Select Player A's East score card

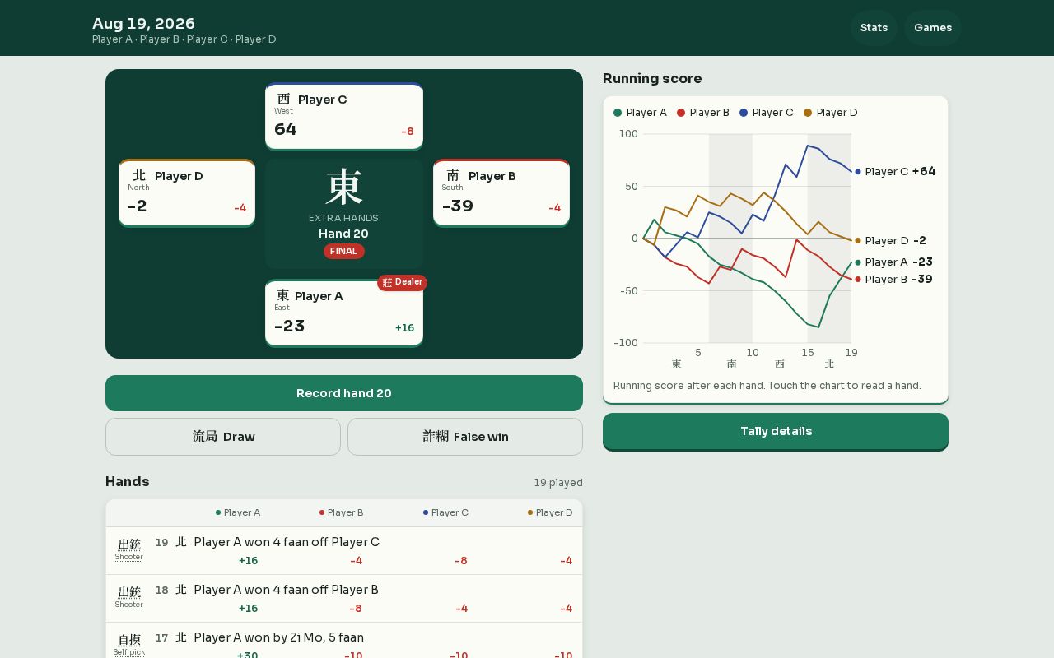(x=344, y=313)
